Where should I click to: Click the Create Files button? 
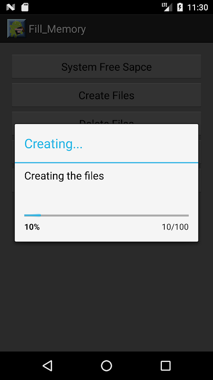[x=106, y=95]
